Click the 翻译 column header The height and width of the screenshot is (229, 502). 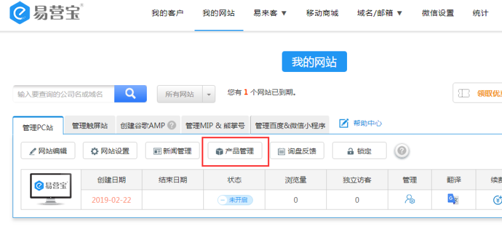[454, 180]
